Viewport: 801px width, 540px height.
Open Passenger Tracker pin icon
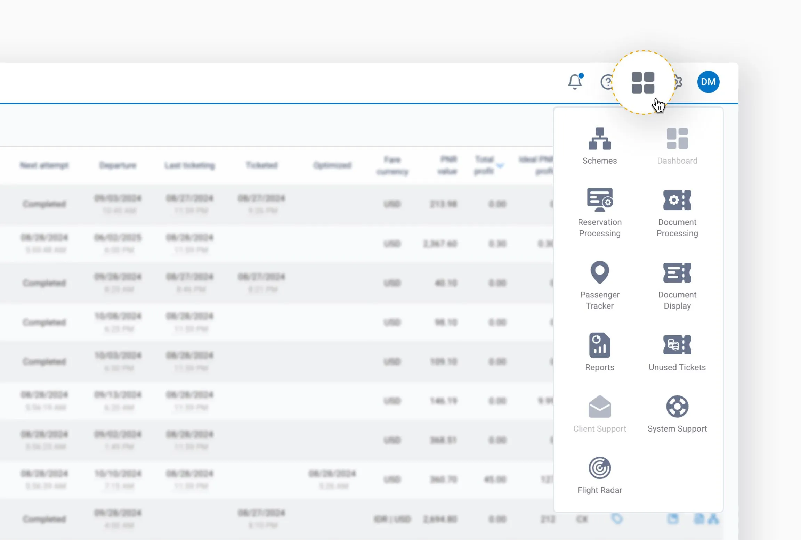[x=599, y=272]
